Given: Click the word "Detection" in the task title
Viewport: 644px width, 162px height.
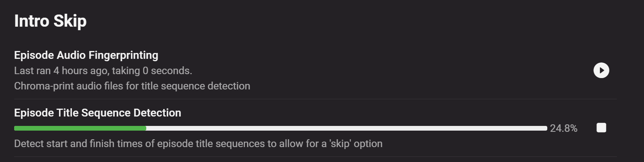Looking at the screenshot, I should point(157,113).
